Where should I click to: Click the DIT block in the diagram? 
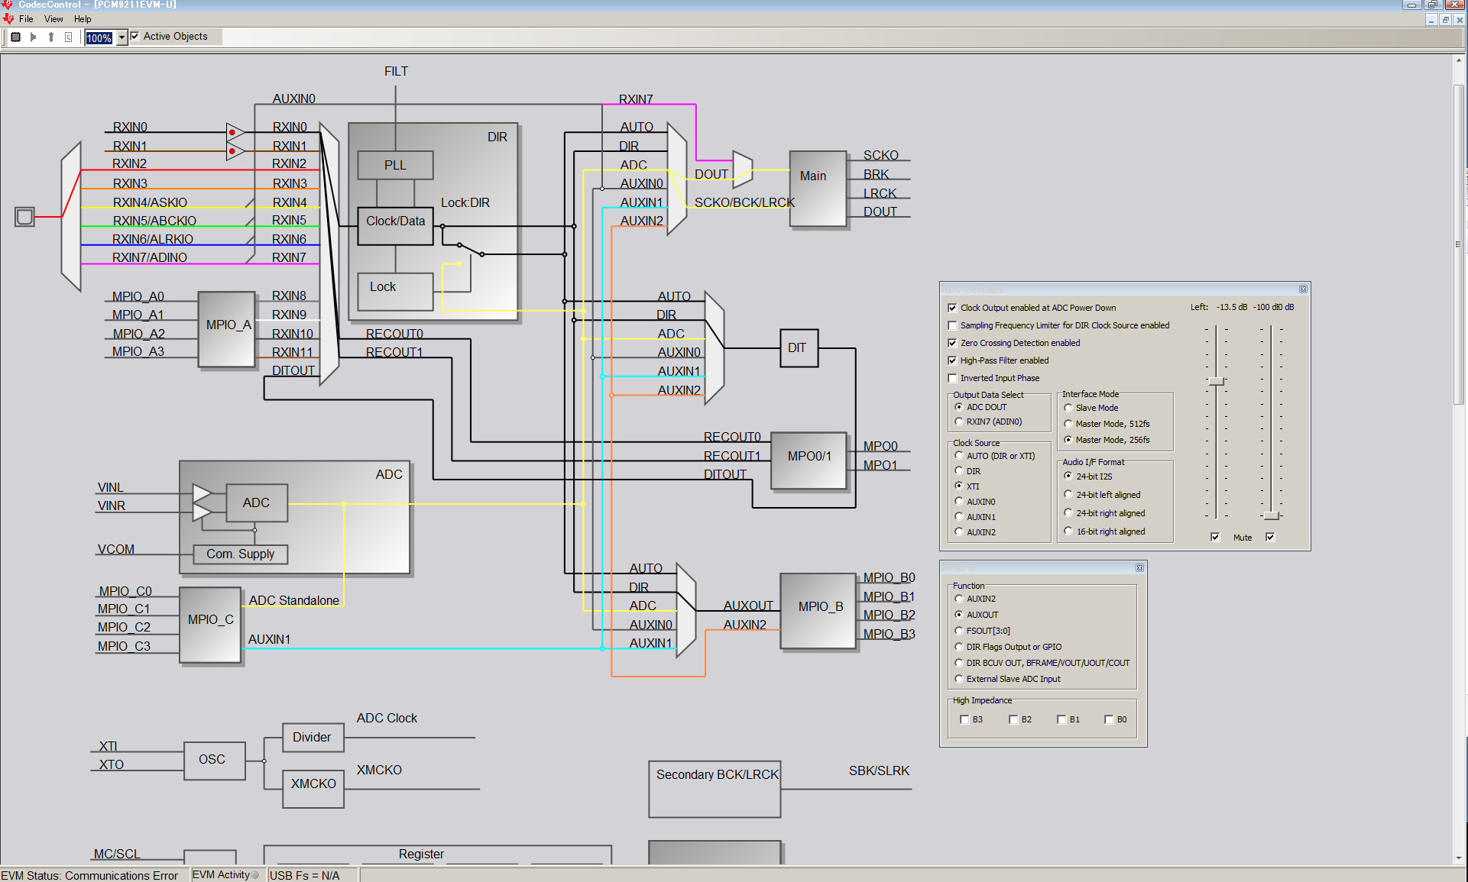point(798,347)
